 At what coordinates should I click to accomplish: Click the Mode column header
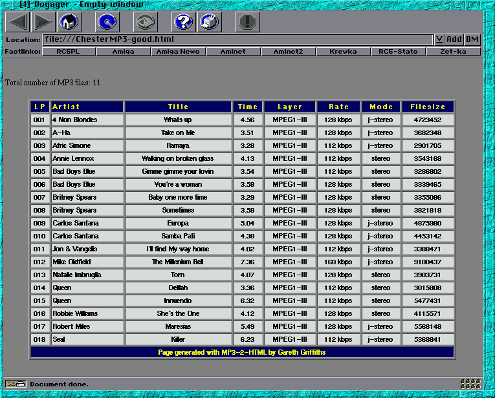click(x=381, y=107)
